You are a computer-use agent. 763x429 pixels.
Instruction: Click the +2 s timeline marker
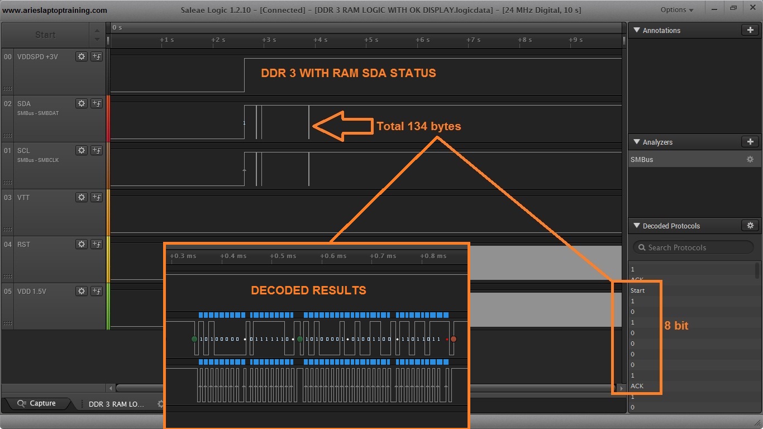tap(218, 40)
